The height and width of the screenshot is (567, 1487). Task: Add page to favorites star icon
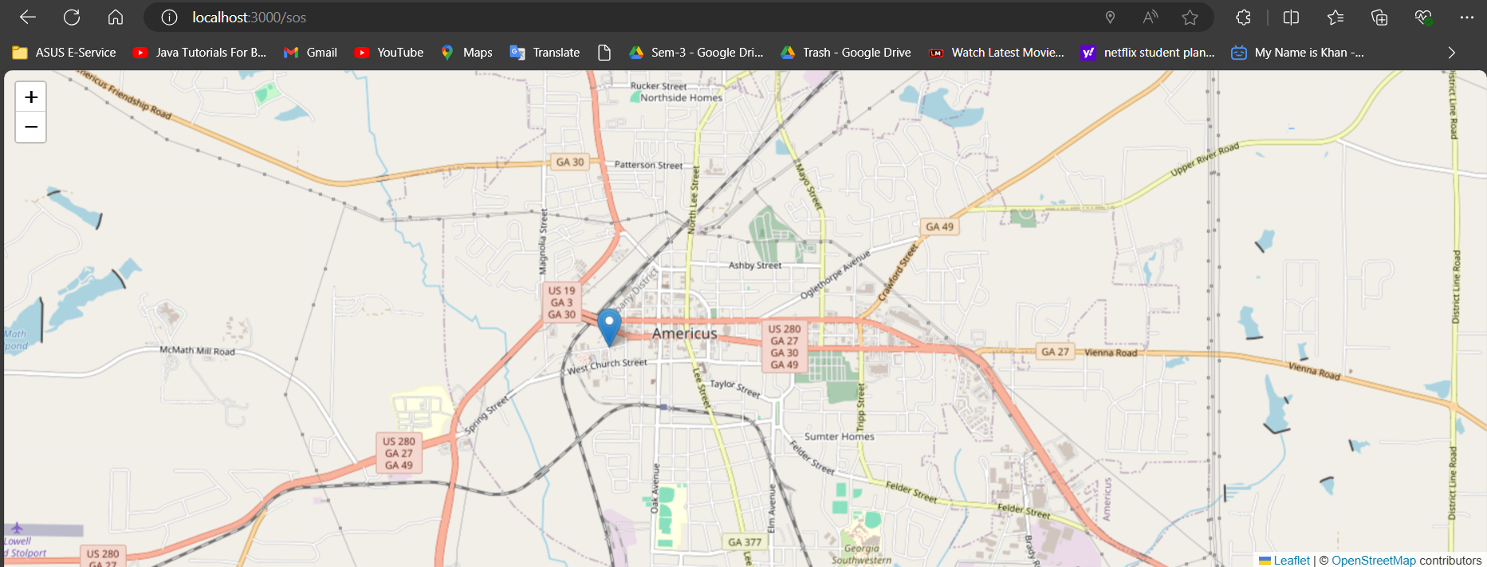(x=1190, y=18)
